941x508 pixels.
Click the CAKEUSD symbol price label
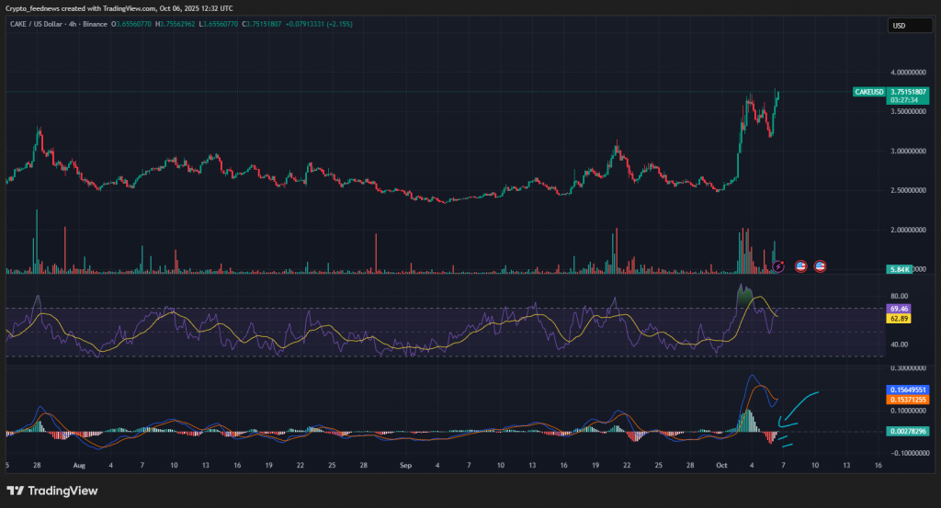tap(868, 92)
